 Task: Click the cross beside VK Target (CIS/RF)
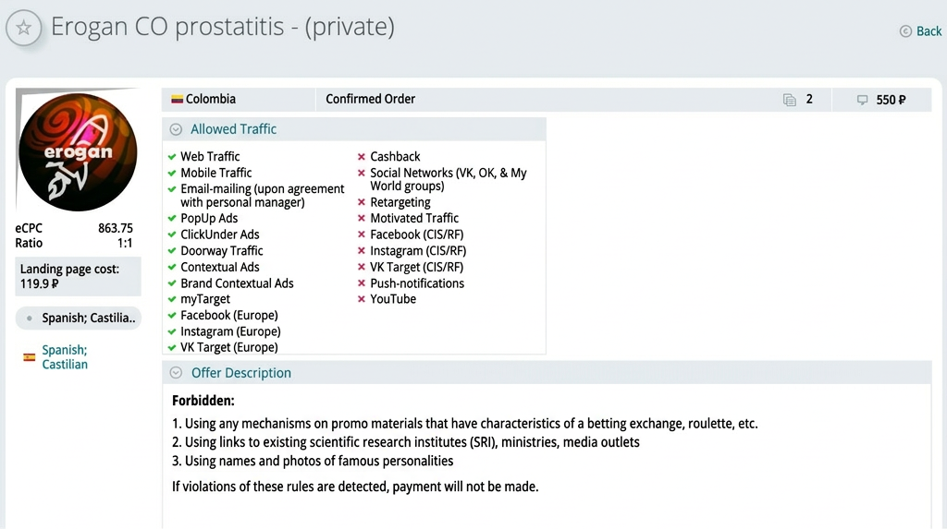tap(362, 267)
